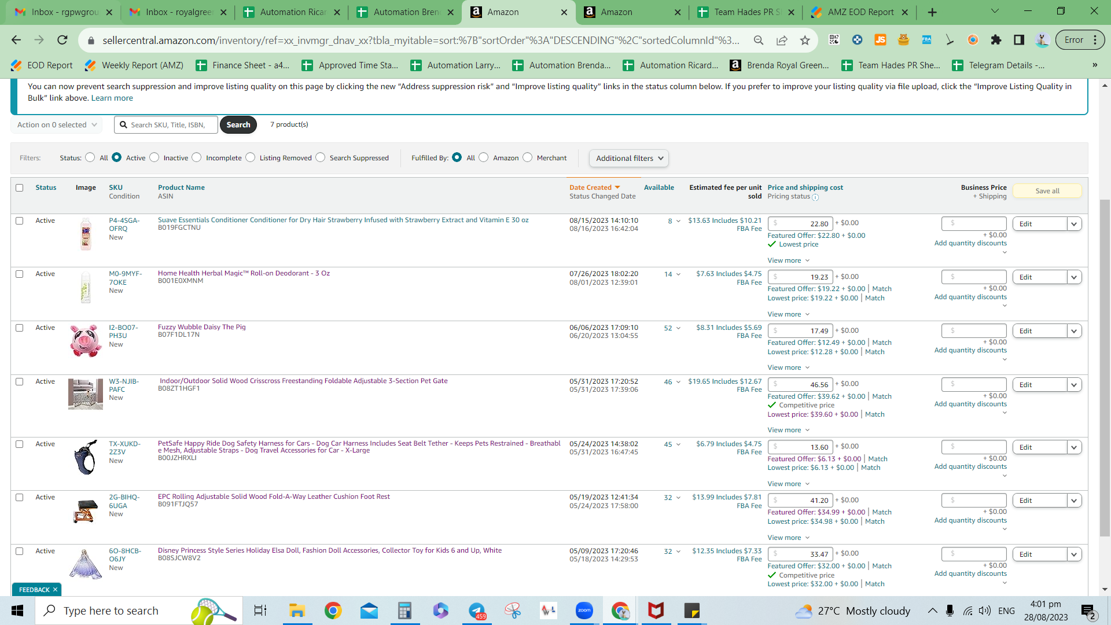The height and width of the screenshot is (625, 1111).
Task: Select the Merchant fulfilled radio button
Action: click(x=528, y=157)
